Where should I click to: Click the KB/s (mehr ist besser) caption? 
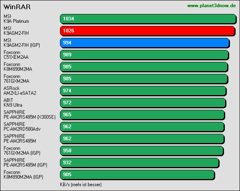click(81, 185)
